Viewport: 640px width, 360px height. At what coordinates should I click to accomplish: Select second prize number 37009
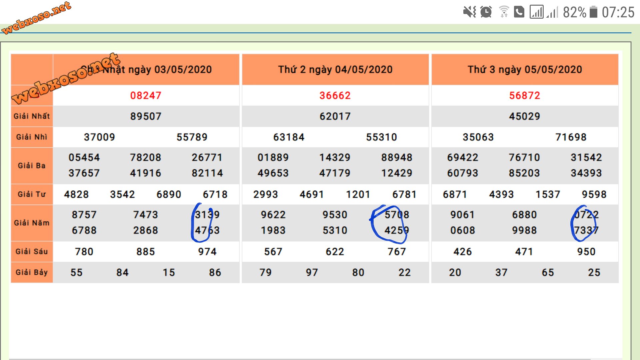pyautogui.click(x=99, y=137)
